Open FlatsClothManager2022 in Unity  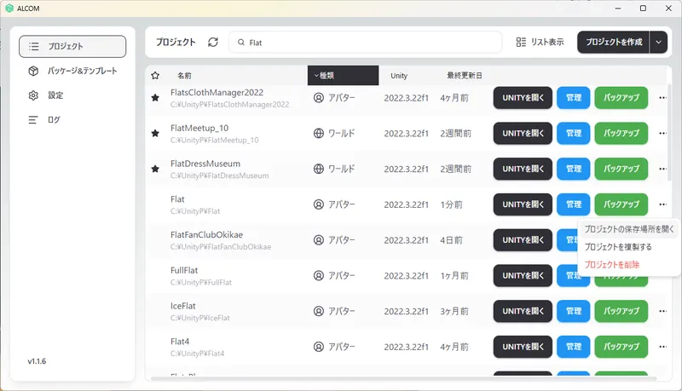(x=523, y=98)
